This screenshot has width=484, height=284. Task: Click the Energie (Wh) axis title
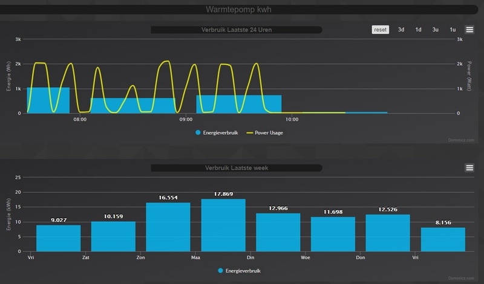(x=8, y=76)
